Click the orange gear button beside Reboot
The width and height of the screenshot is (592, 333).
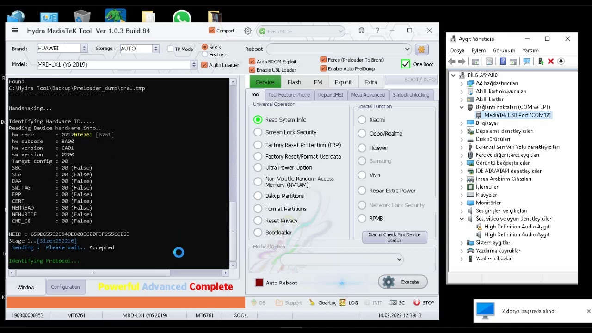coord(421,49)
